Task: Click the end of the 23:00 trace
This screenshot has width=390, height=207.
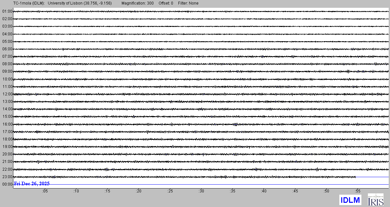Action: pos(356,177)
